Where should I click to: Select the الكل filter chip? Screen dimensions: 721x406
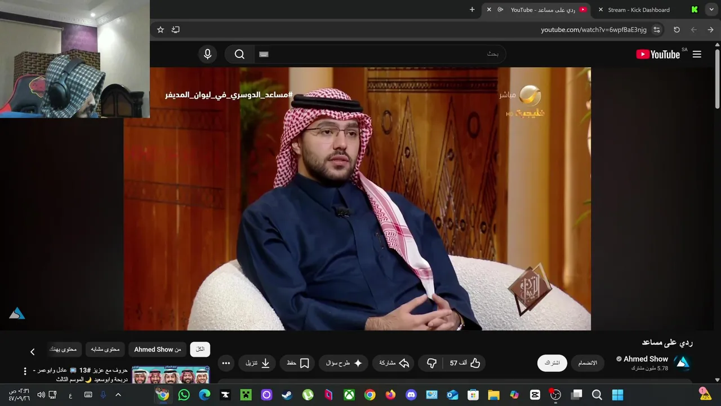pos(200,350)
